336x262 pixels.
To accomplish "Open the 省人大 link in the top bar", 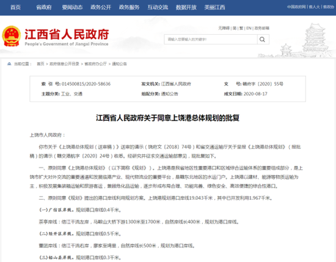I will point(315,7).
